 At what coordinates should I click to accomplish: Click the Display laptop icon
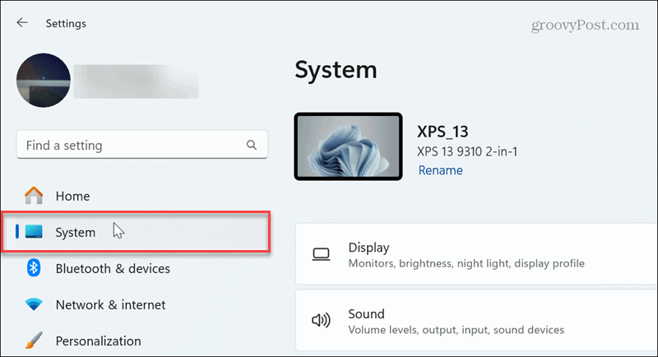click(x=321, y=255)
